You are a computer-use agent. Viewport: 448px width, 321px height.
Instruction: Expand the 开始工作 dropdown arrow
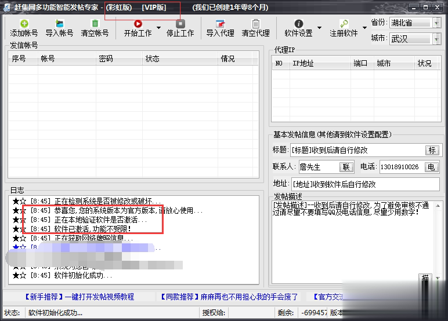(x=158, y=28)
